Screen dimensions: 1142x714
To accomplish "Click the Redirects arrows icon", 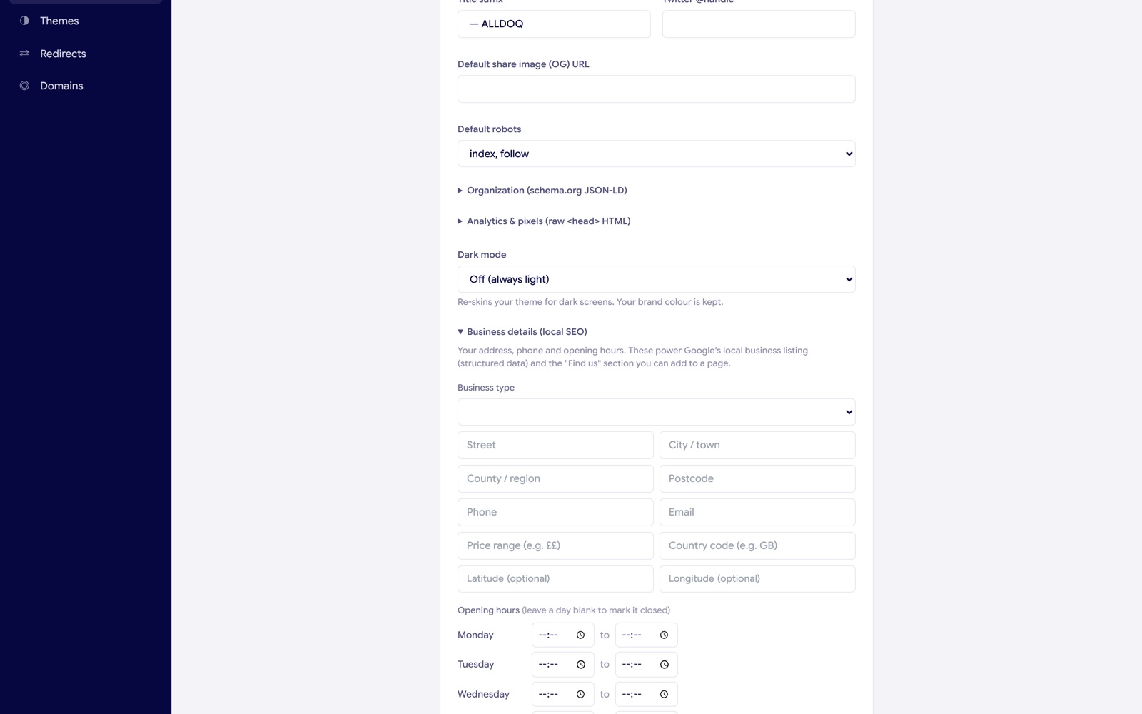I will click(x=24, y=54).
